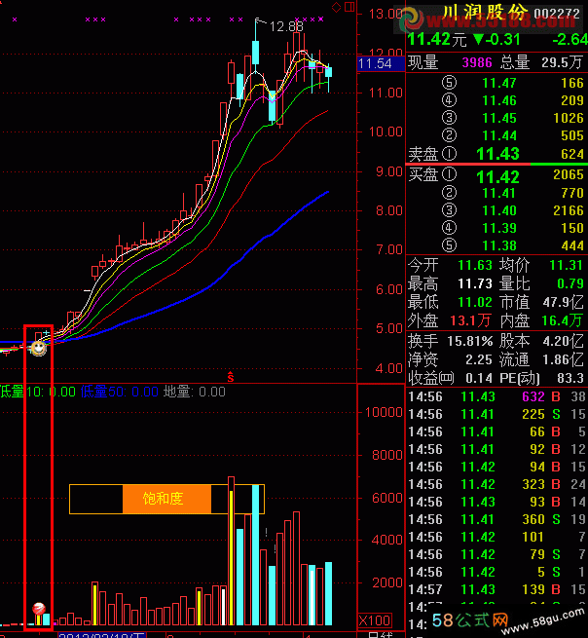588x638 pixels.
Task: Click the red ball marker in the volume pane
Action: tap(39, 609)
